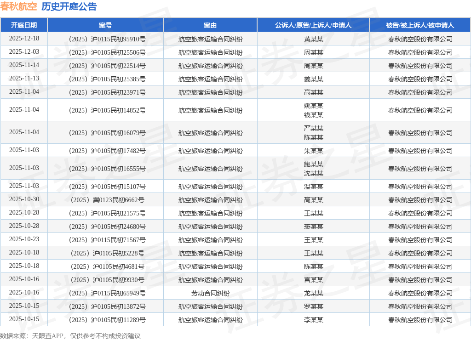Screen dimensions: 471x340
Task: Click the 开庭日期 column header
Action: (24, 25)
